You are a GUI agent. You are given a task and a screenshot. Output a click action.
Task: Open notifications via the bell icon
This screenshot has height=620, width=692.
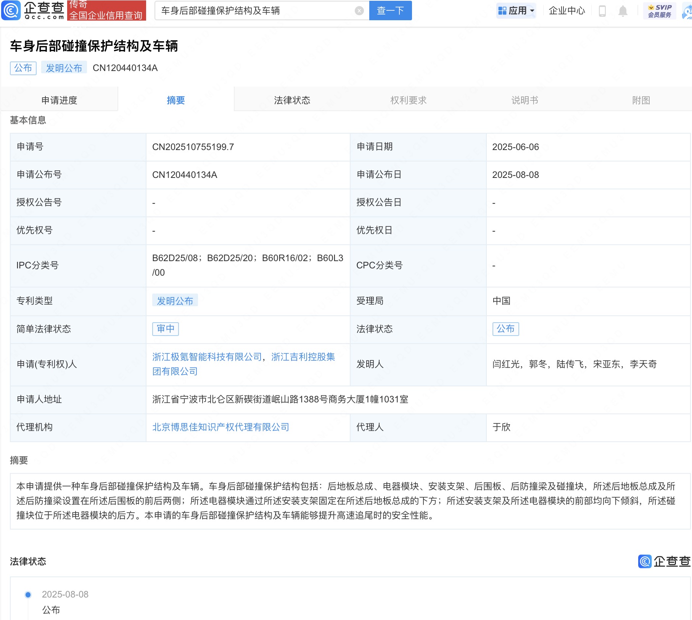(x=623, y=11)
